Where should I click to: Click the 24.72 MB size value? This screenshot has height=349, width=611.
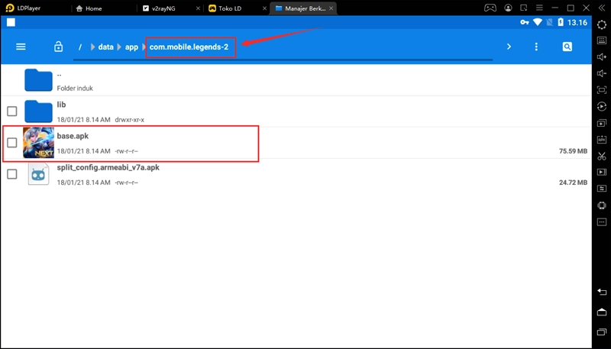[573, 183]
